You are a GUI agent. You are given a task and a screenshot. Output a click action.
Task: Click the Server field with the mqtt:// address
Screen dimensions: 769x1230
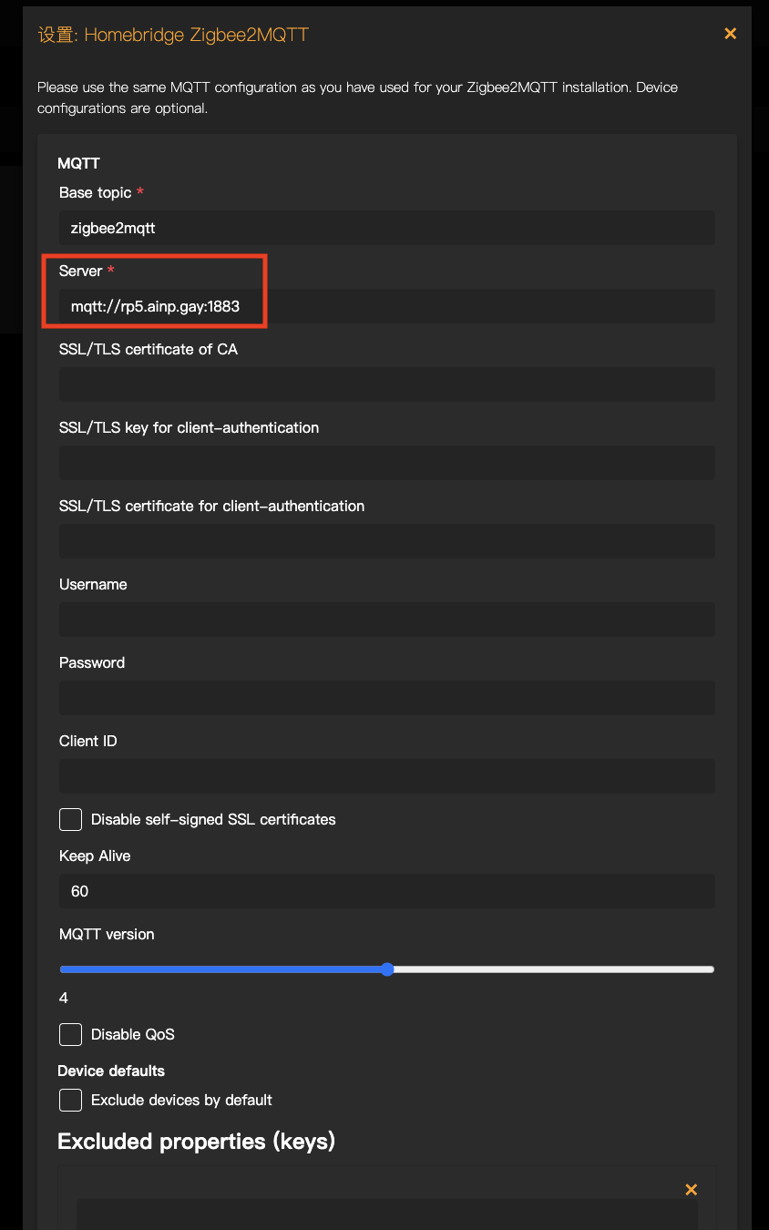pyautogui.click(x=387, y=306)
